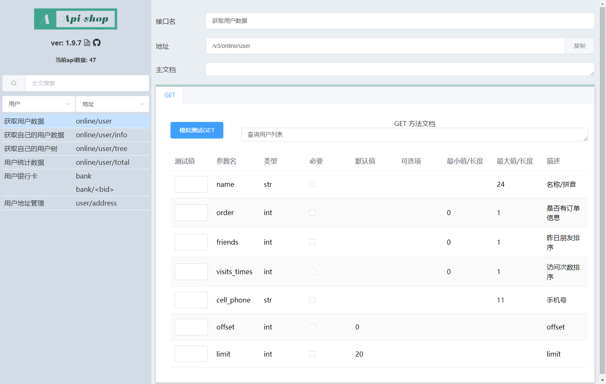
Task: Open the user/address address entry
Action: [x=96, y=203]
